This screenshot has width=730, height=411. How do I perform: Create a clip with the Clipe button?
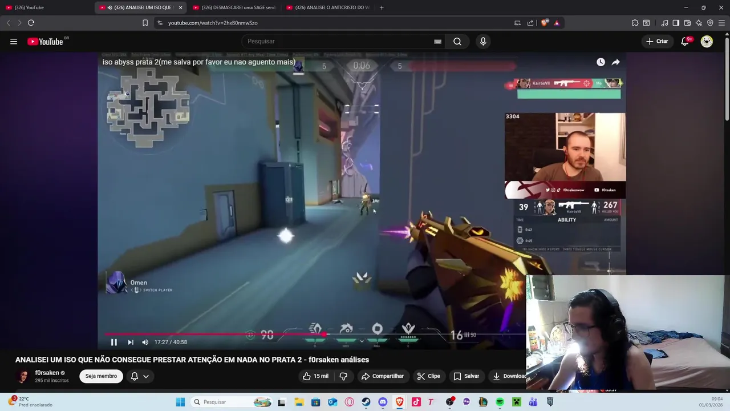(428, 376)
